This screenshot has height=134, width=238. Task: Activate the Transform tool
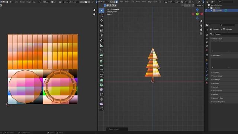click(x=102, y=35)
